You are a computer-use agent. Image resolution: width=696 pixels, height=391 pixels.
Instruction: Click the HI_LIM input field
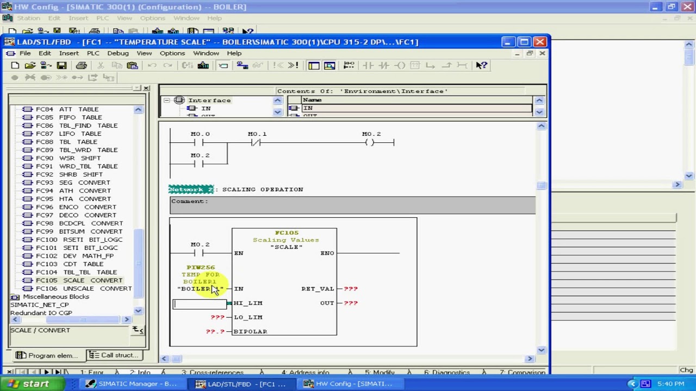pos(200,304)
